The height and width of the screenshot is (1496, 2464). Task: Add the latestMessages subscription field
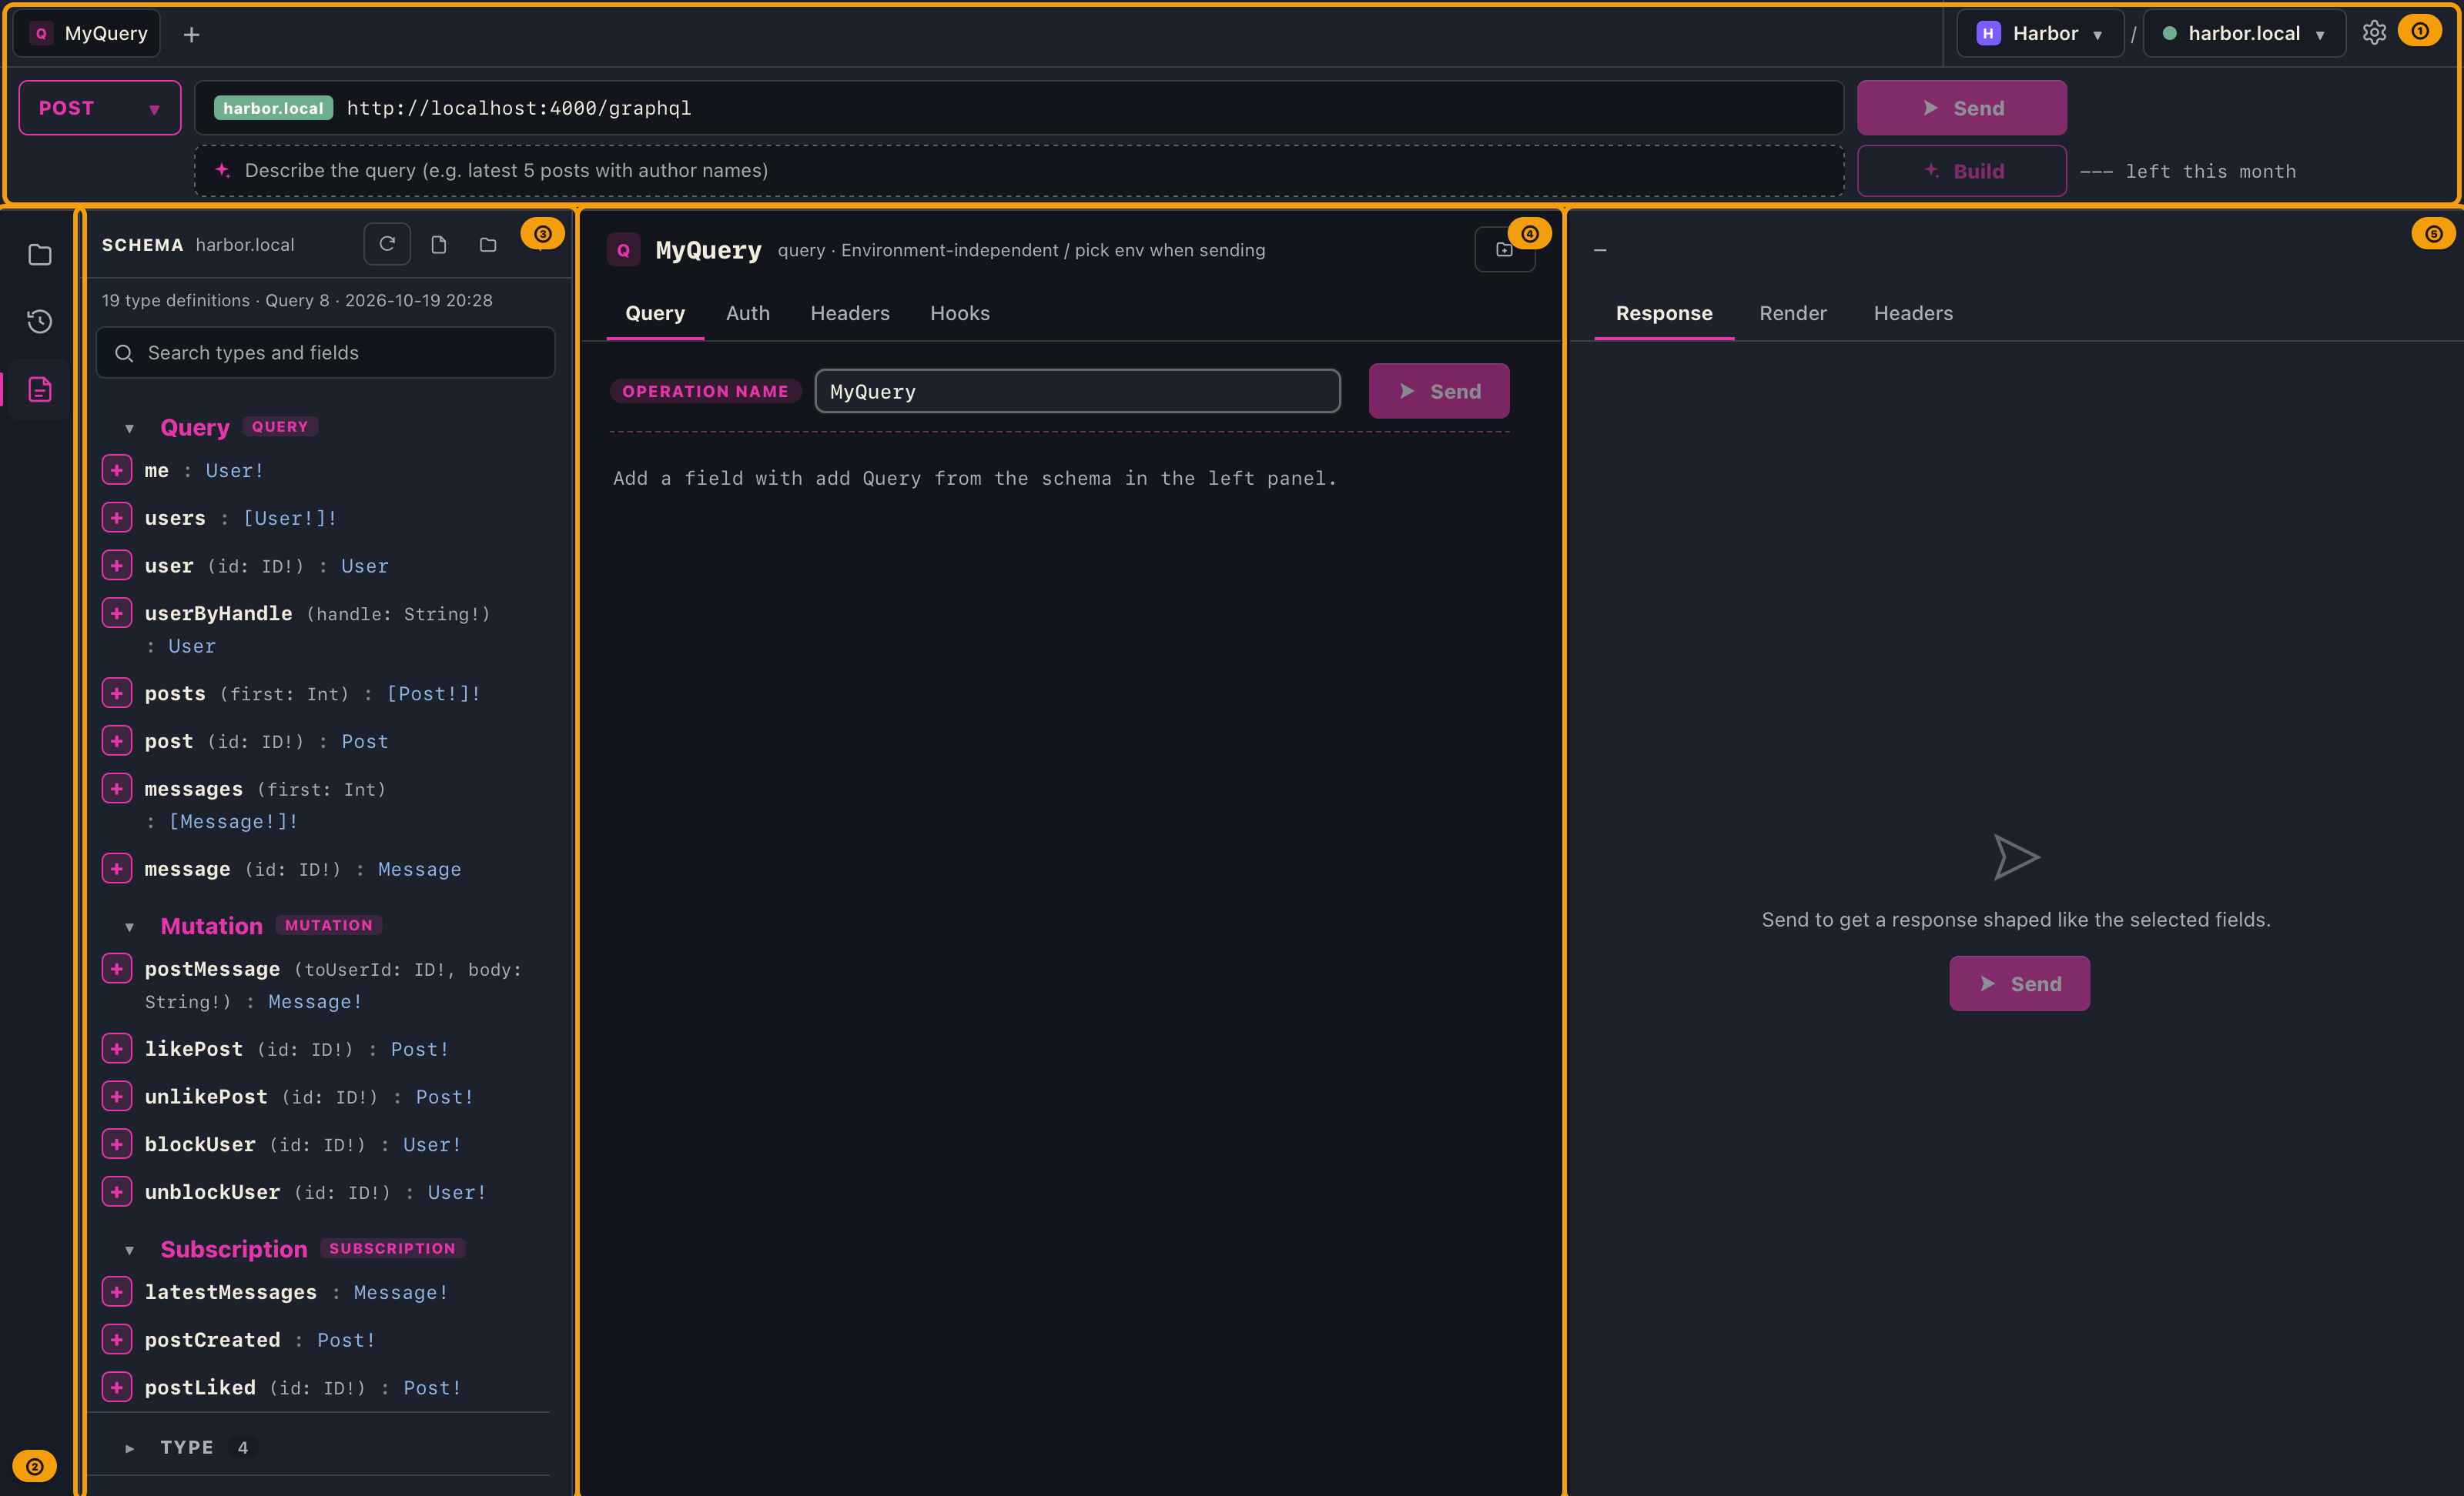tap(117, 1291)
